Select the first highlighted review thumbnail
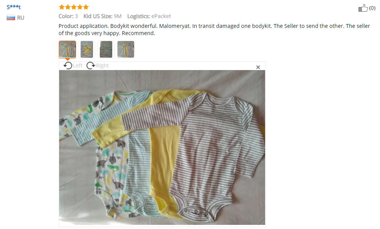 (67, 49)
